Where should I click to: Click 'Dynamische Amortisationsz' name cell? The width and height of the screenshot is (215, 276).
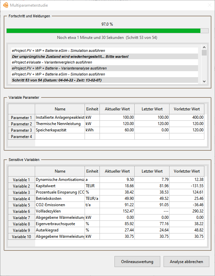pos(60,180)
